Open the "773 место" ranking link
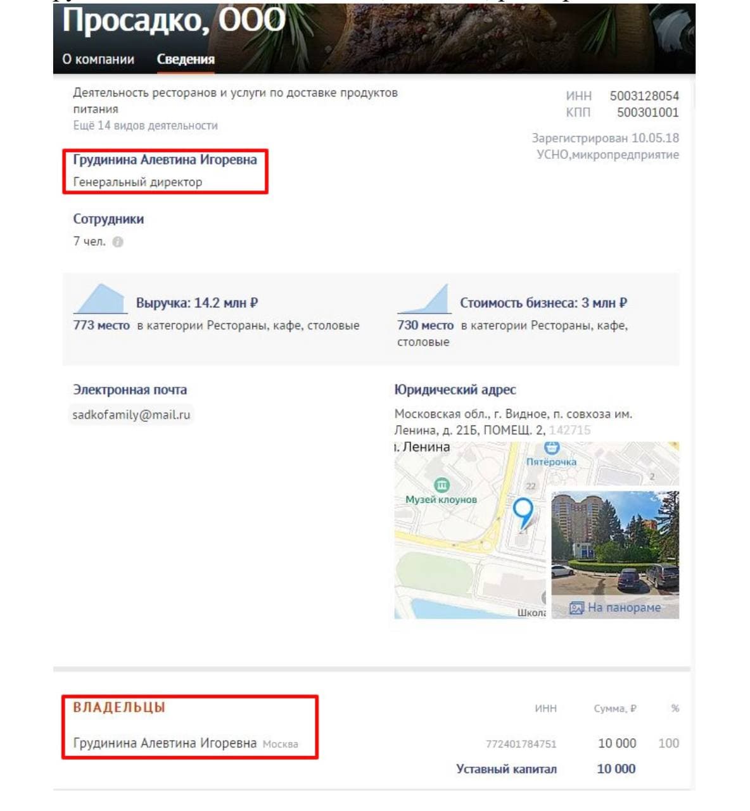 pyautogui.click(x=101, y=326)
